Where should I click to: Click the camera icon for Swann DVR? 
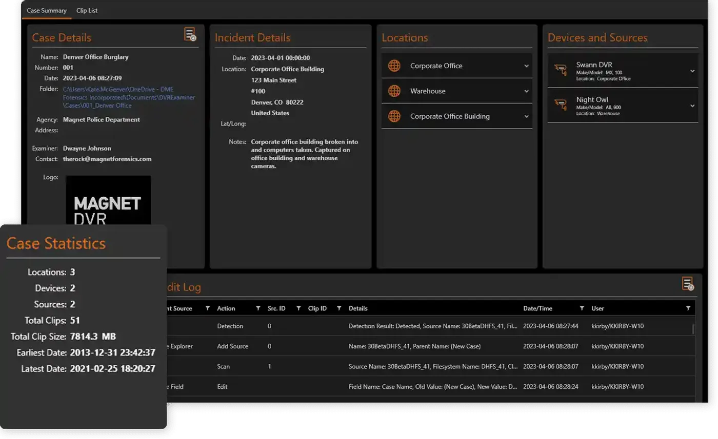pyautogui.click(x=561, y=70)
